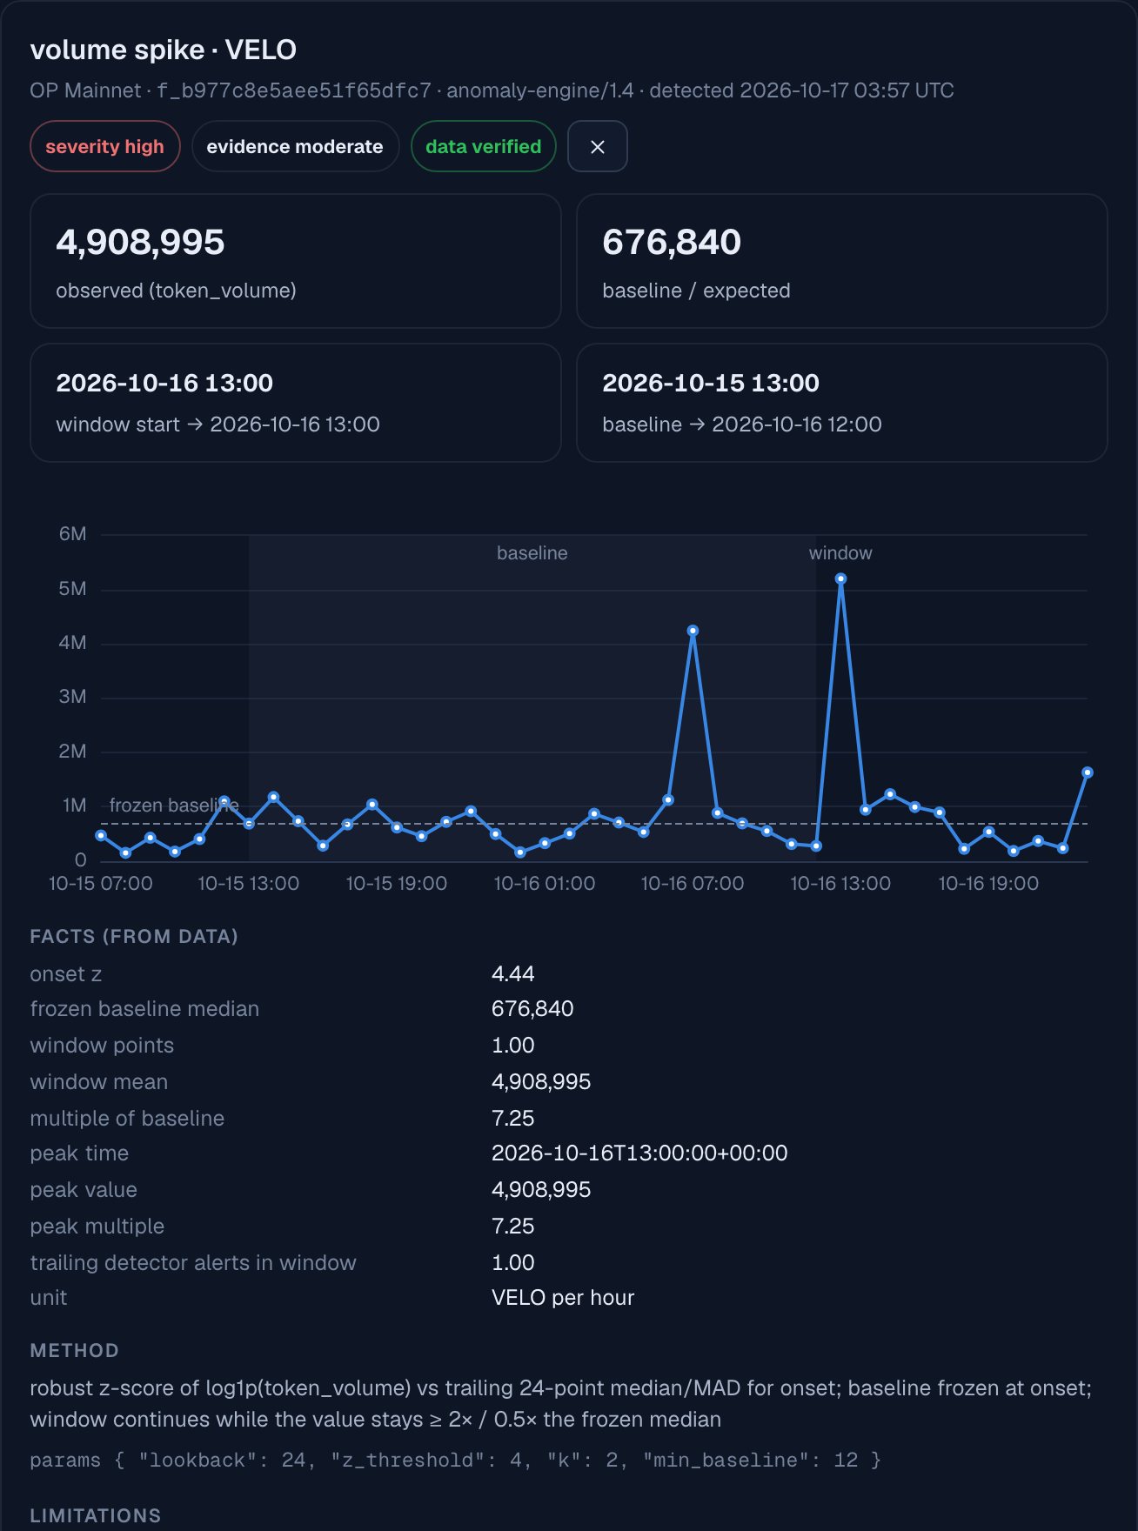1138x1531 pixels.
Task: Select the baseline 2026-10-15 13:00 card
Action: [841, 403]
